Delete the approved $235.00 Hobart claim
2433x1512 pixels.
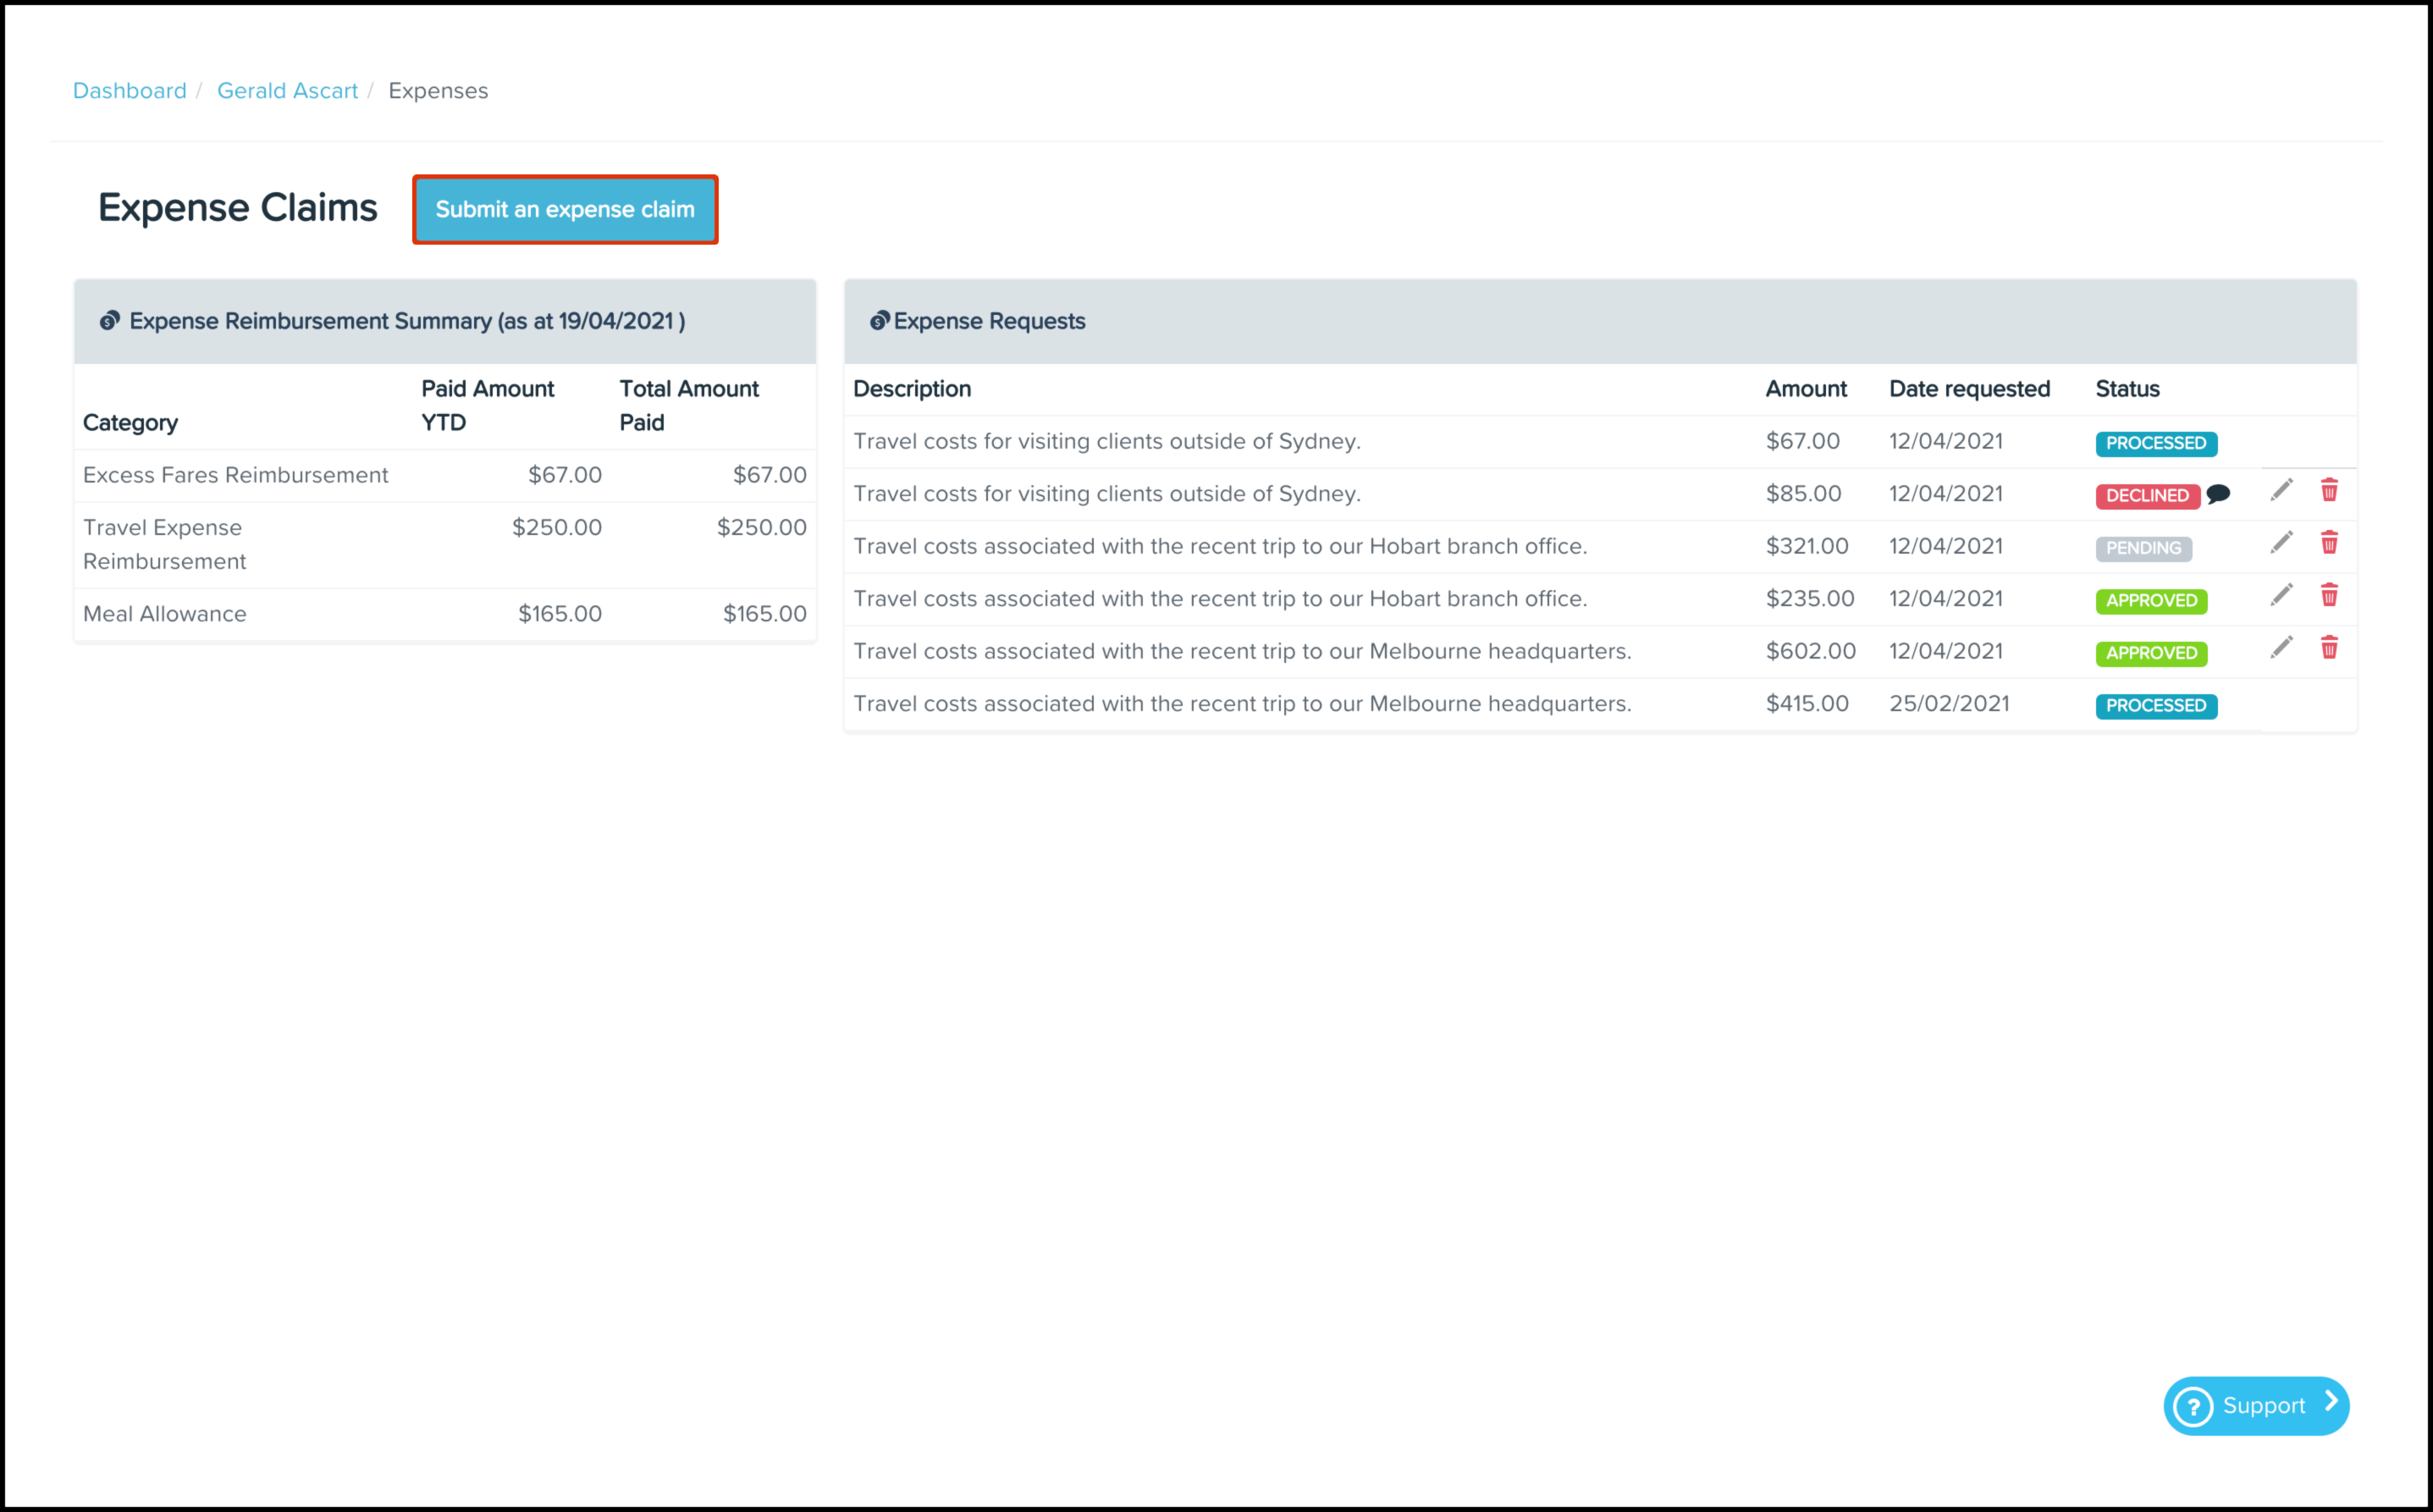tap(2329, 596)
